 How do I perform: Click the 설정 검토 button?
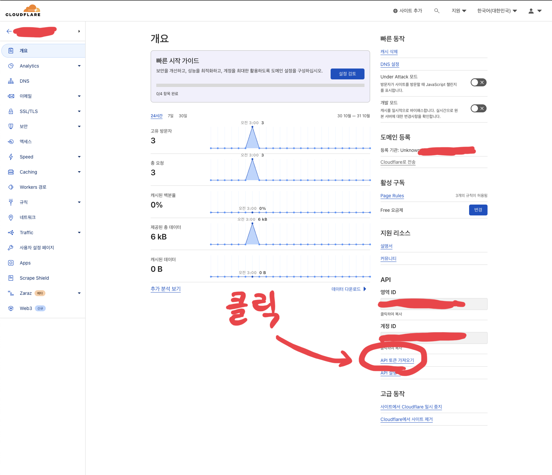(x=347, y=74)
